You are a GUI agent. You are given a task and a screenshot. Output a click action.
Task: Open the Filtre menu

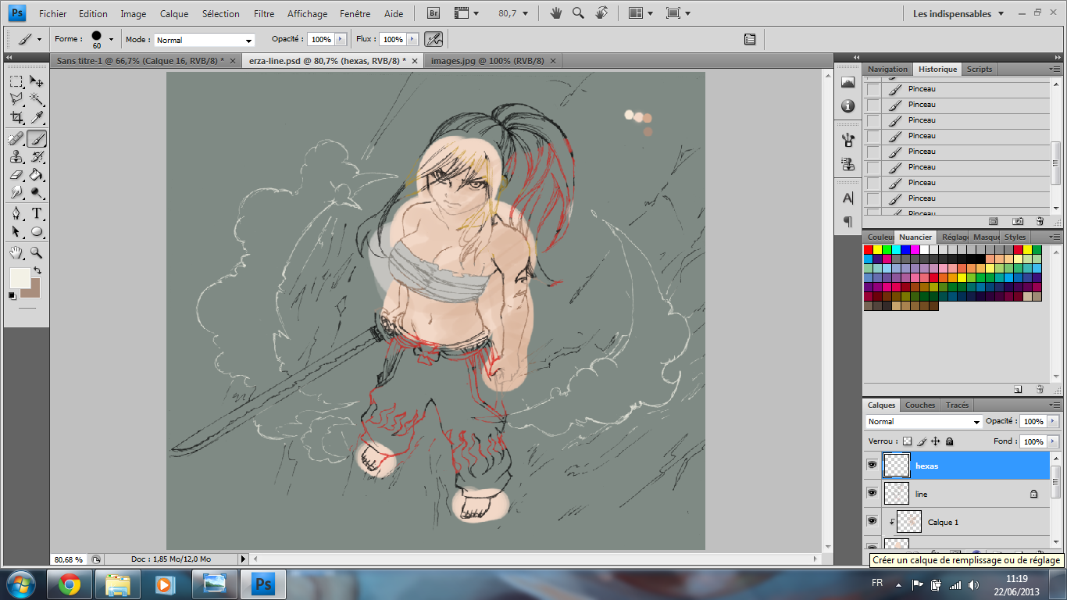(264, 14)
